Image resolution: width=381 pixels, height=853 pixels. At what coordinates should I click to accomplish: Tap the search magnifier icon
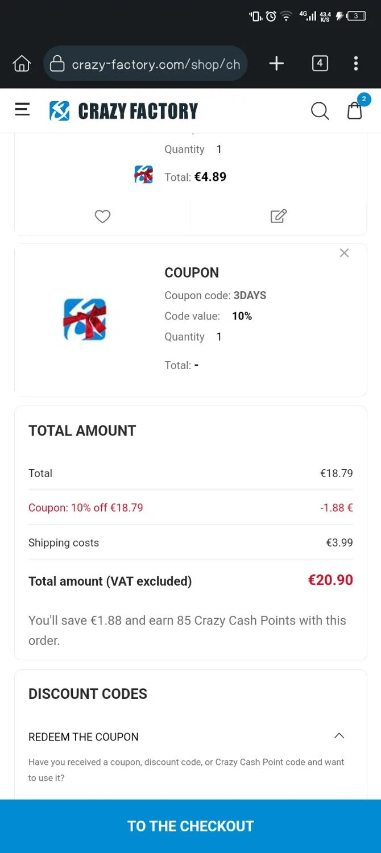pyautogui.click(x=320, y=111)
